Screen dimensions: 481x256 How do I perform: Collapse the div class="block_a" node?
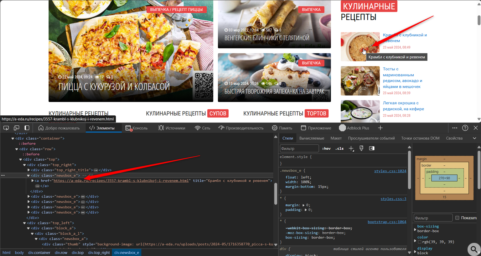28,228
